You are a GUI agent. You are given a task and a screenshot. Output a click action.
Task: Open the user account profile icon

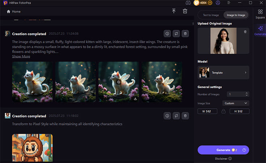click(x=218, y=3)
